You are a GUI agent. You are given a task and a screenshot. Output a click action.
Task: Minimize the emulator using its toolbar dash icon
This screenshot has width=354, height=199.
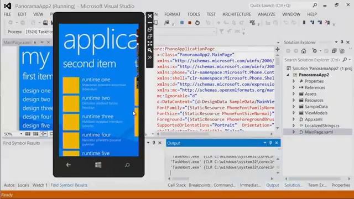click(150, 23)
